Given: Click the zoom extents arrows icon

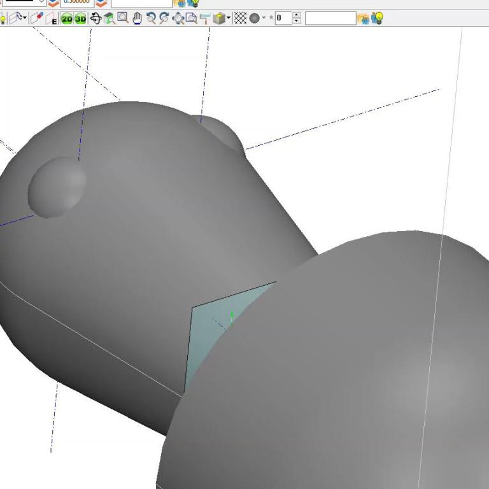Looking at the screenshot, I should 178,18.
